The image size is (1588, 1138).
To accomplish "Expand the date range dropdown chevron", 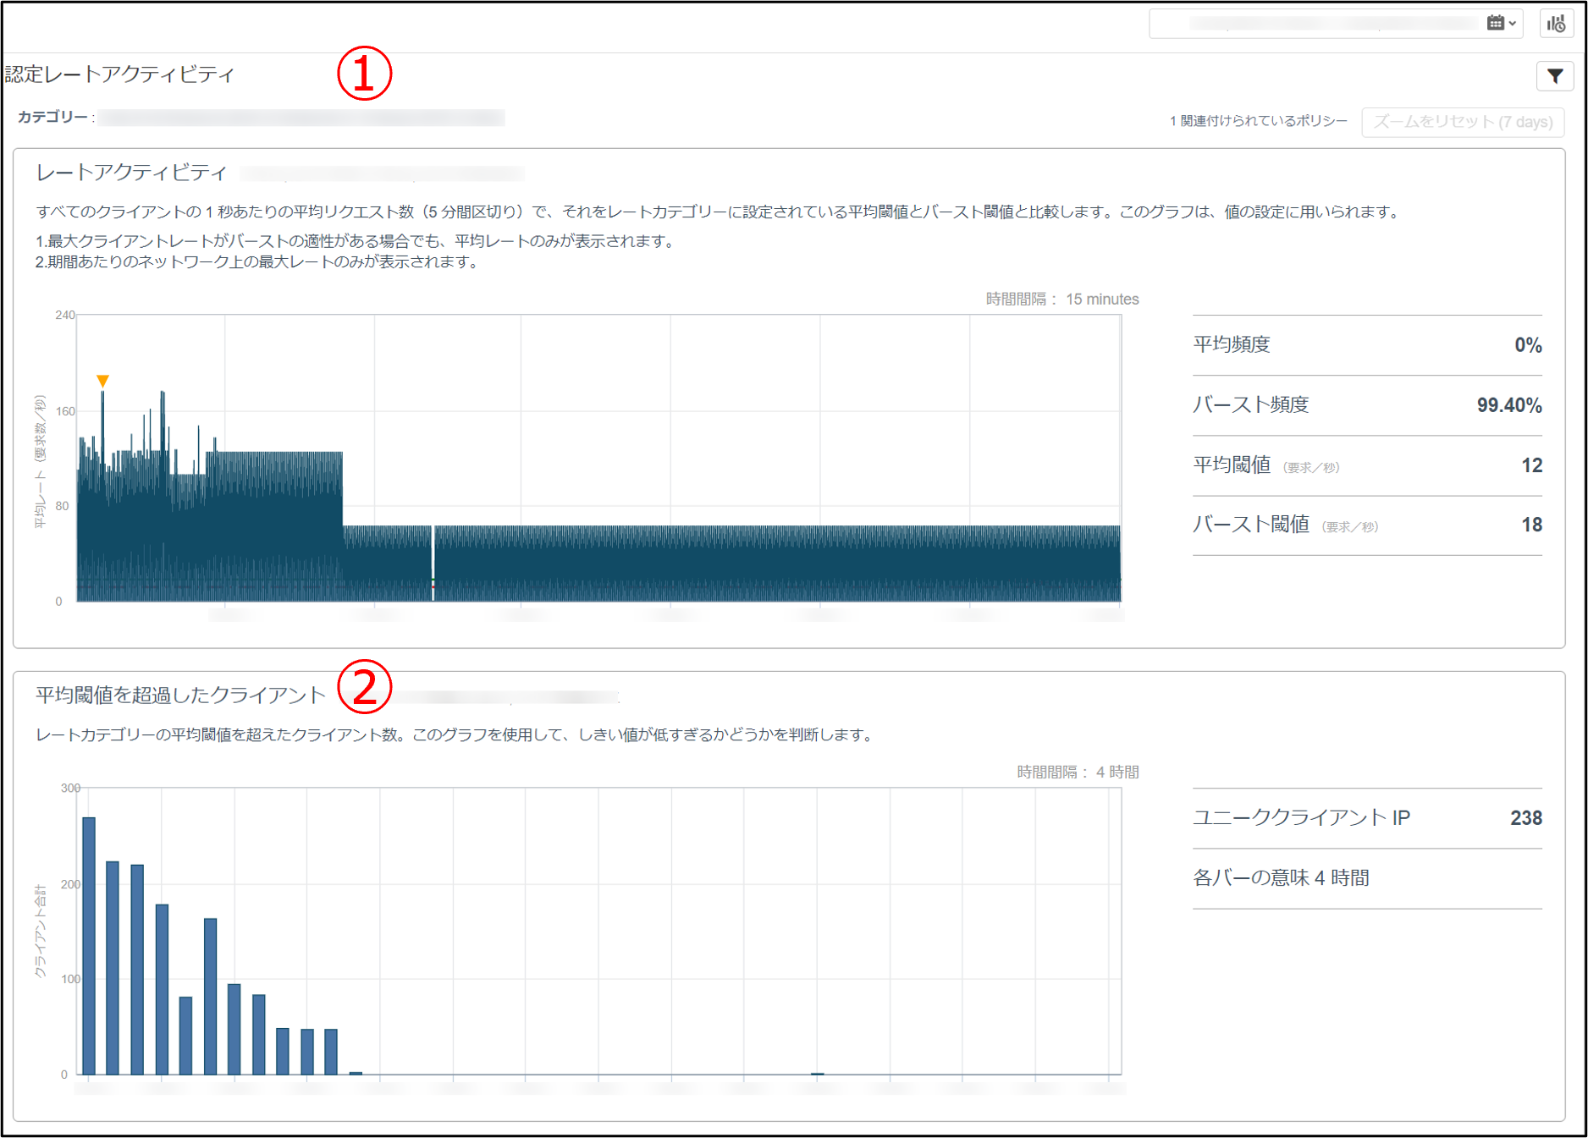I will (x=1513, y=24).
